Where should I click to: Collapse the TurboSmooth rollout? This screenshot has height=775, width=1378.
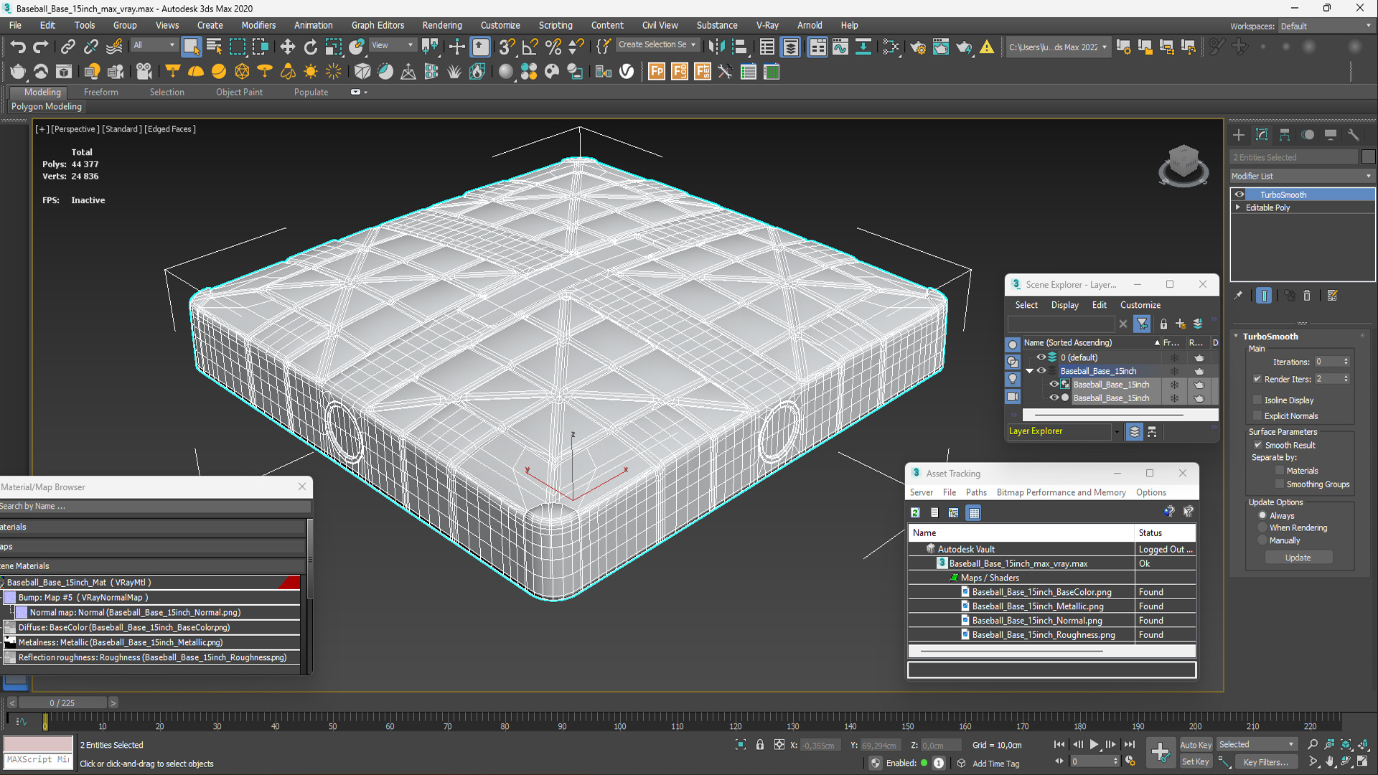coord(1236,337)
